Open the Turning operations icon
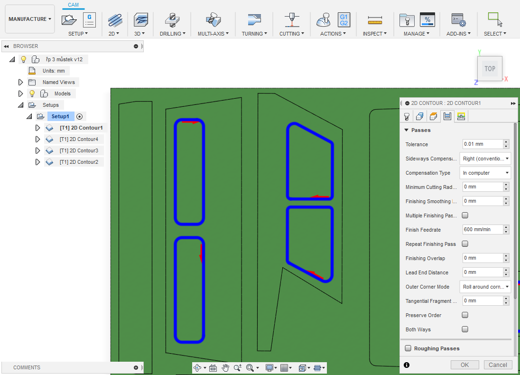 pyautogui.click(x=254, y=20)
